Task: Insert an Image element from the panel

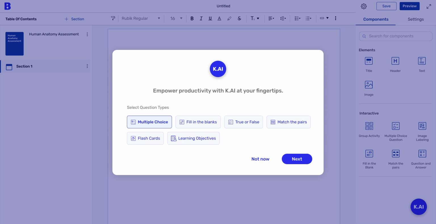Action: click(x=368, y=87)
